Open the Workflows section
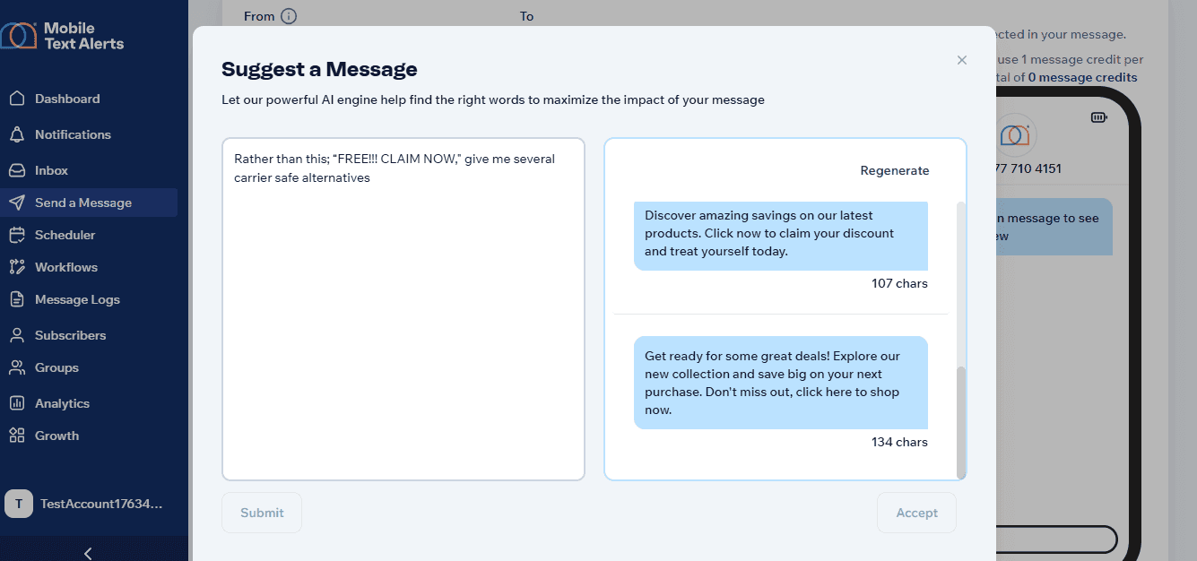This screenshot has height=561, width=1197. [65, 267]
